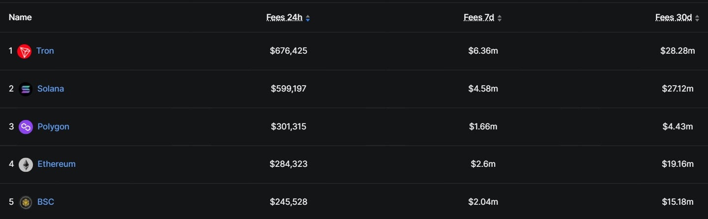Click the Name column header
The image size is (708, 219).
[20, 17]
